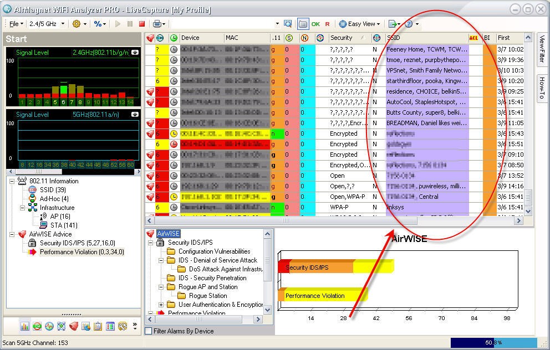The width and height of the screenshot is (550, 350).
Task: Sort by the SSID column header
Action: point(426,38)
